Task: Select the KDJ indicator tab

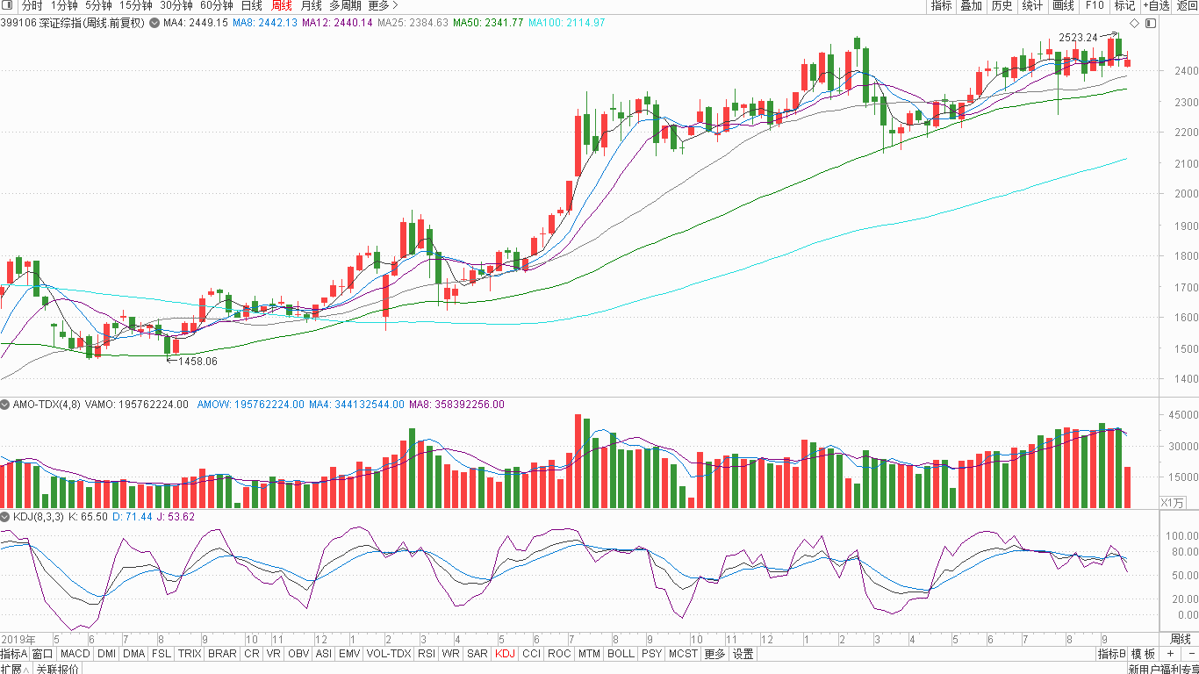Action: 505,654
